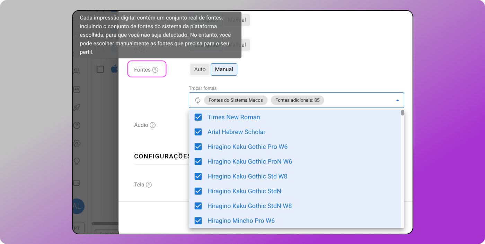Image resolution: width=485 pixels, height=244 pixels.
Task: Click the Times New Roman font name
Action: tap(233, 117)
